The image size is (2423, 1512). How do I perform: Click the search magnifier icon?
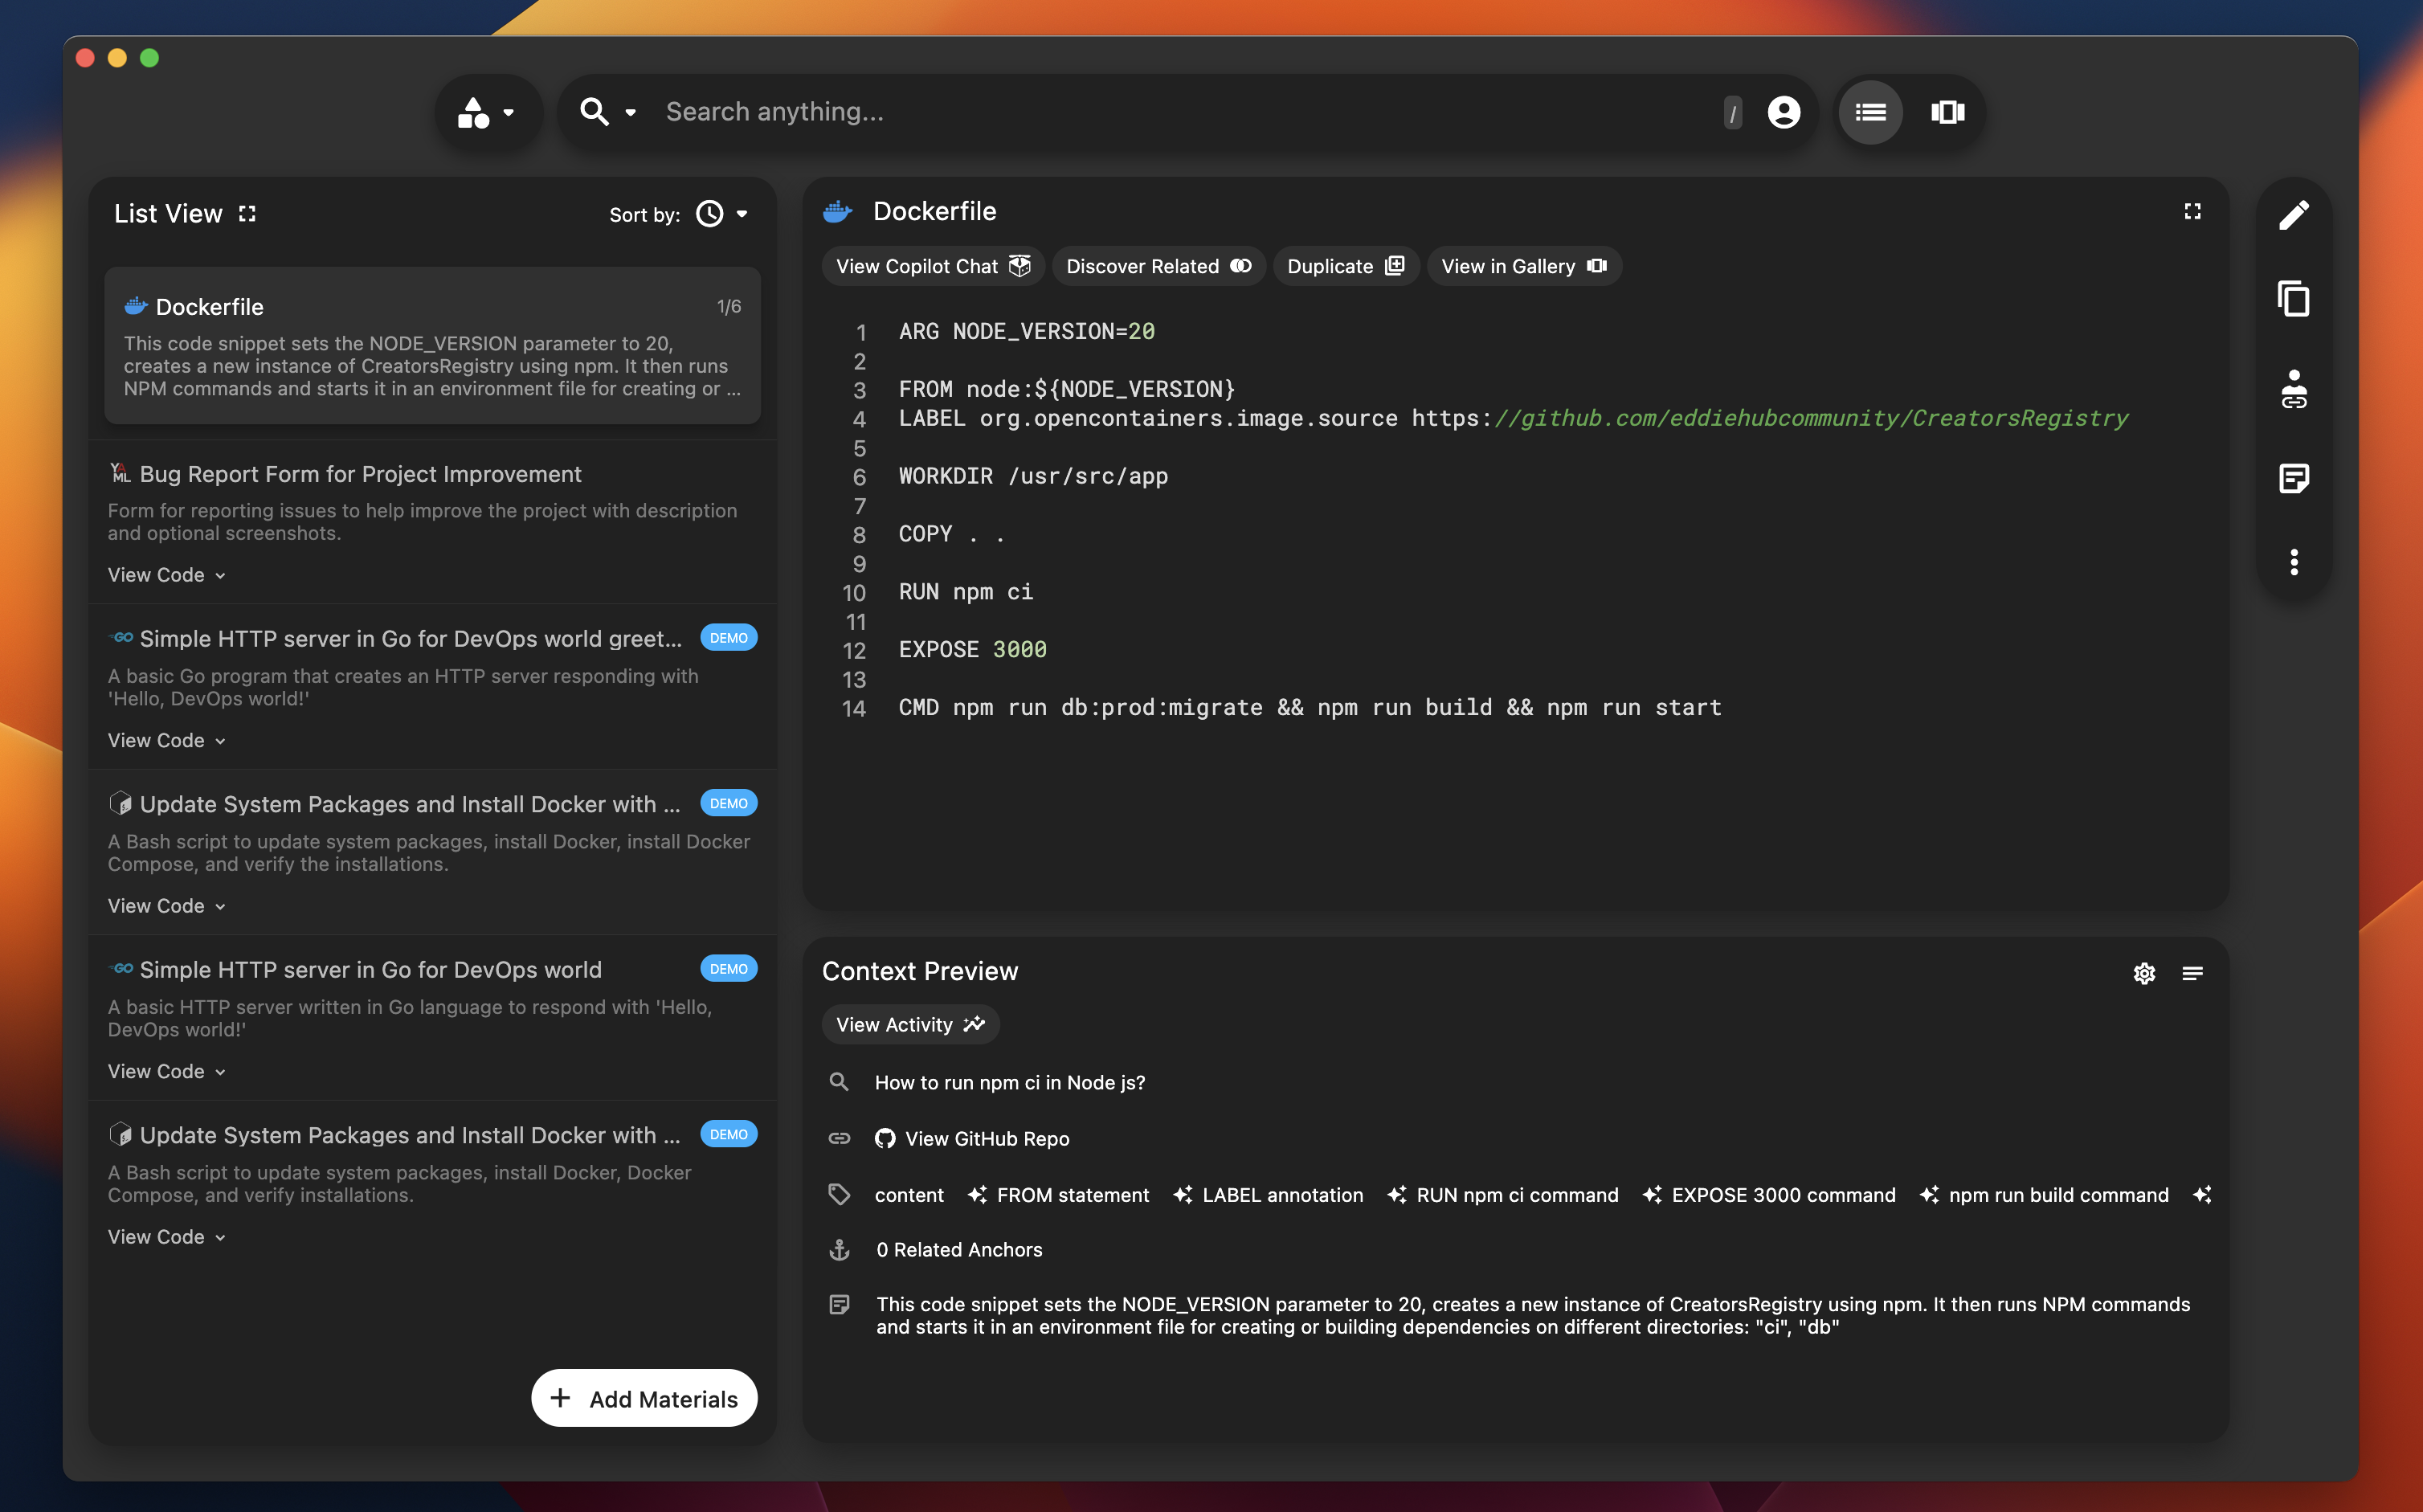point(594,111)
